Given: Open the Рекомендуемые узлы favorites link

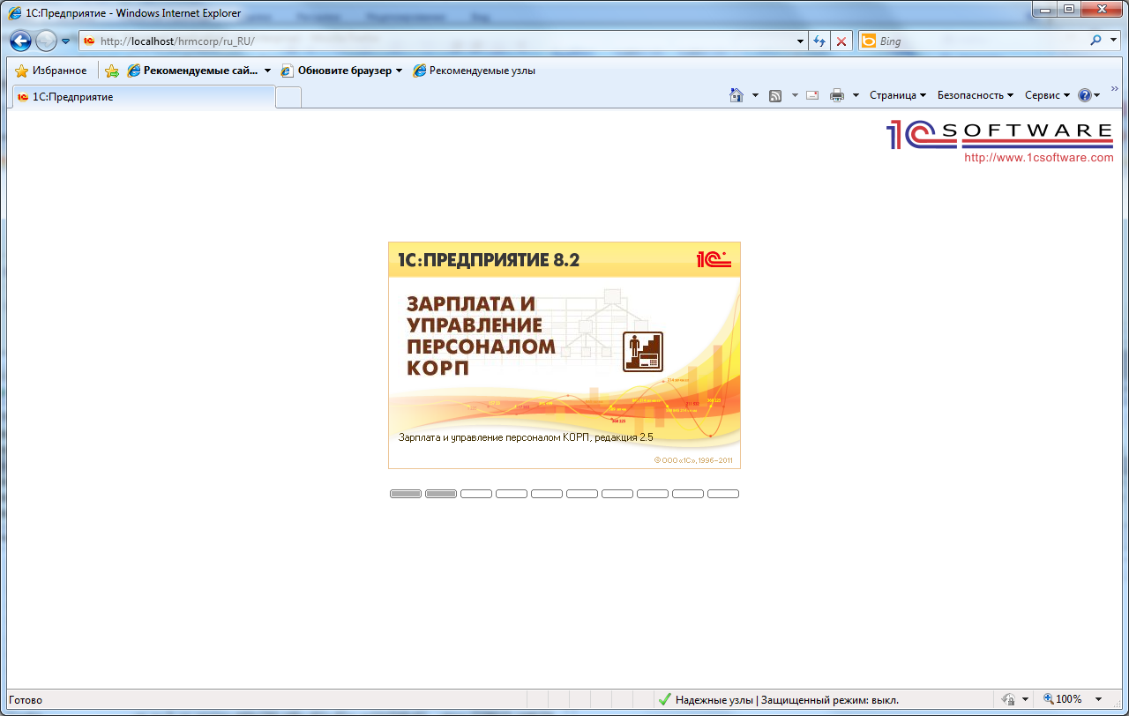Looking at the screenshot, I should pyautogui.click(x=475, y=71).
